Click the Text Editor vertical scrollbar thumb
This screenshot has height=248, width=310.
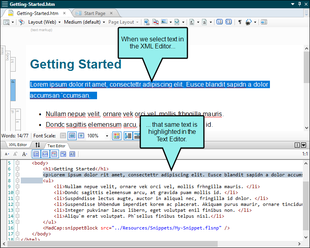[x=306, y=205]
